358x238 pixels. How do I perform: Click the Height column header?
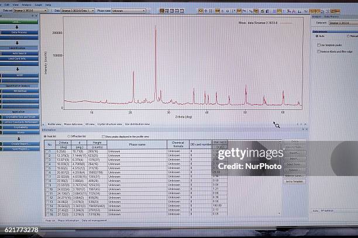coord(97,143)
